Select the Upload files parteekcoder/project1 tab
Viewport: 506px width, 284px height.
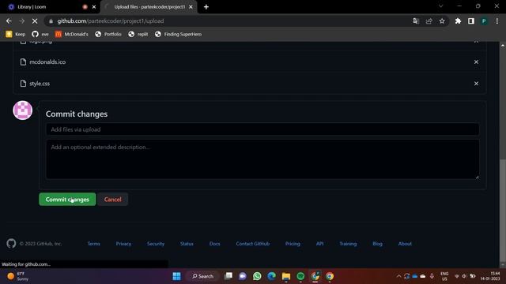pos(149,7)
